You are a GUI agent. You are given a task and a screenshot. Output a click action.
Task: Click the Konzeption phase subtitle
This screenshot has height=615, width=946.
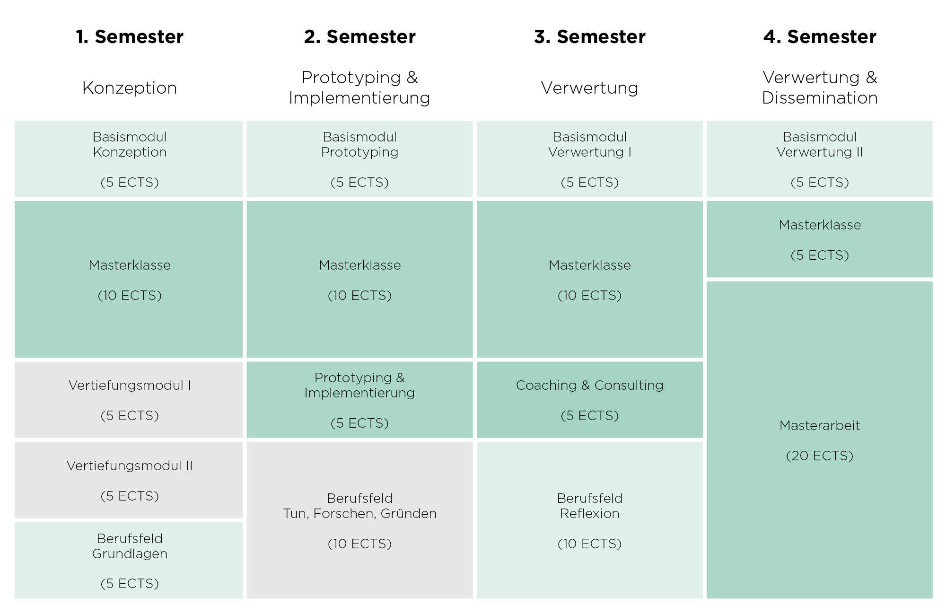coord(130,88)
